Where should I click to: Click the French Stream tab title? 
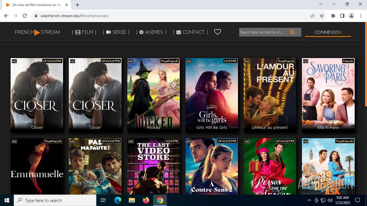click(x=37, y=5)
